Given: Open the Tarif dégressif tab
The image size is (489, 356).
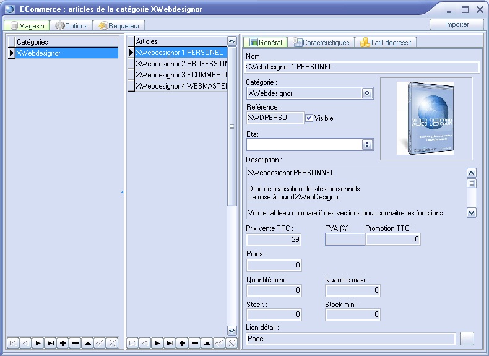Looking at the screenshot, I should (x=386, y=42).
